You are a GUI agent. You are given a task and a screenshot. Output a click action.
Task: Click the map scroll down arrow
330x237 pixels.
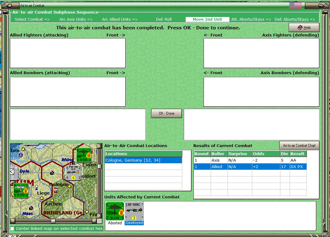click(x=99, y=216)
